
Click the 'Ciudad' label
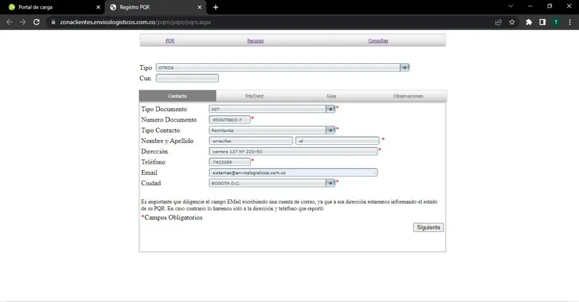[x=151, y=184]
